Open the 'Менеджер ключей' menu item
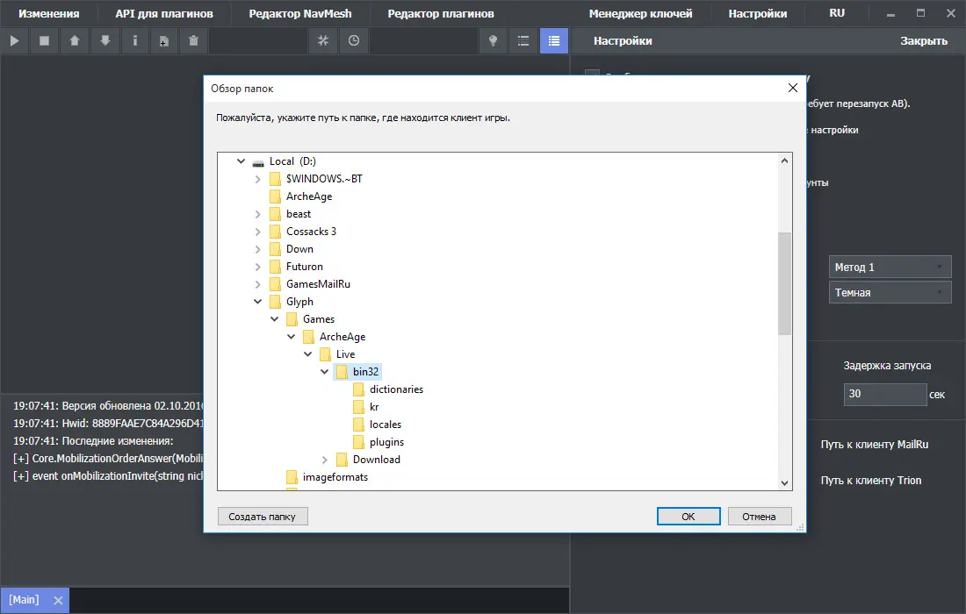 click(640, 14)
